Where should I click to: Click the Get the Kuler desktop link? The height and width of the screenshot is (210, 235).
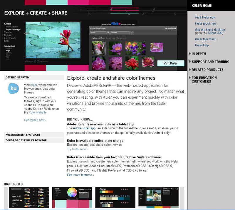pos(210,30)
